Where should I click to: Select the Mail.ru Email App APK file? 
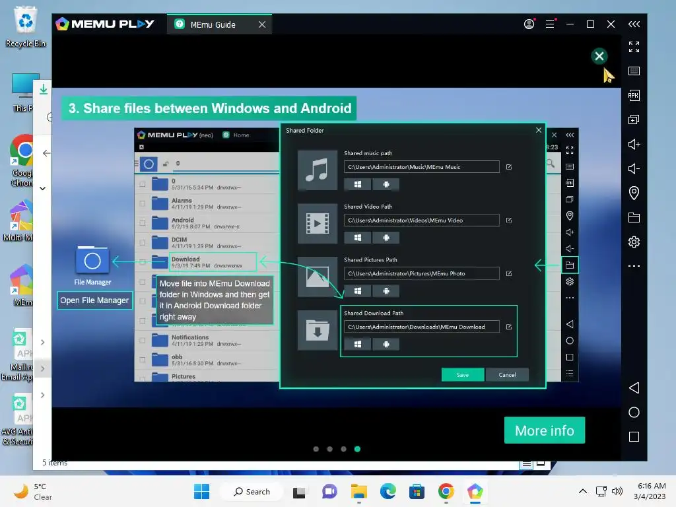click(x=17, y=355)
